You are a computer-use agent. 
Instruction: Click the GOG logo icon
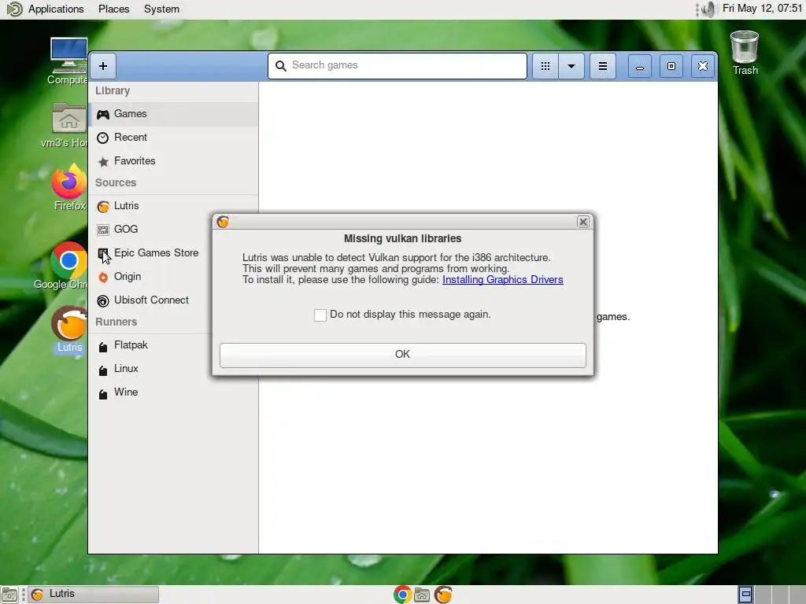point(103,230)
